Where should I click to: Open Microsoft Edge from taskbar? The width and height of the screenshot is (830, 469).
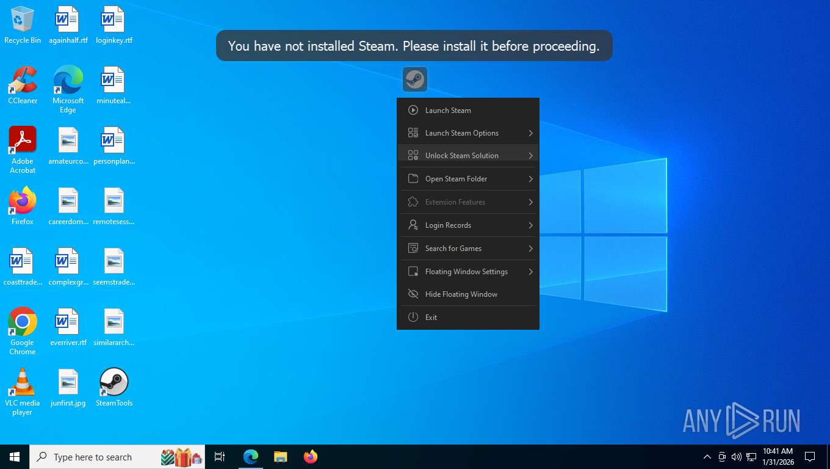coord(251,457)
